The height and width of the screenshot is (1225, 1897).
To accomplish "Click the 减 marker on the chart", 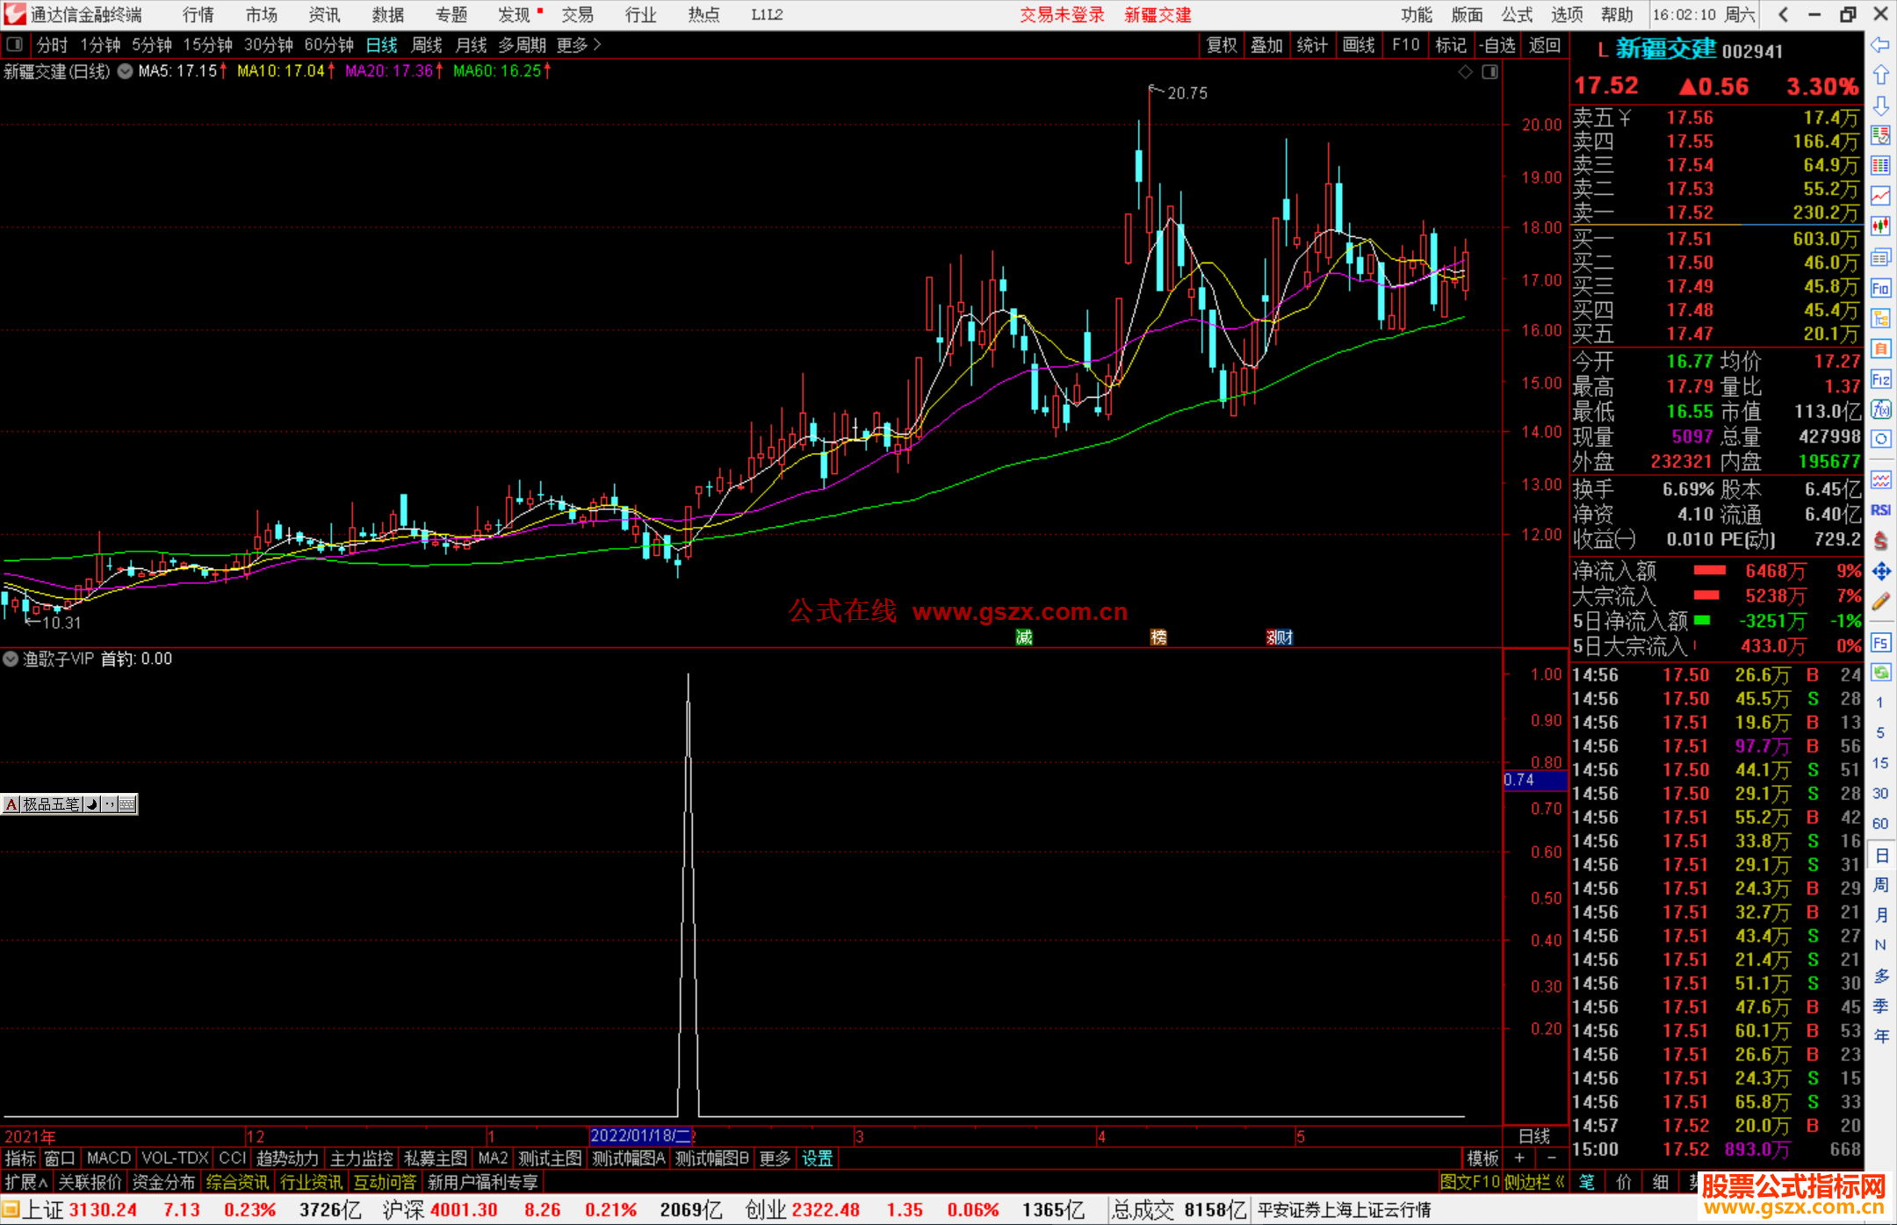I will click(1024, 638).
